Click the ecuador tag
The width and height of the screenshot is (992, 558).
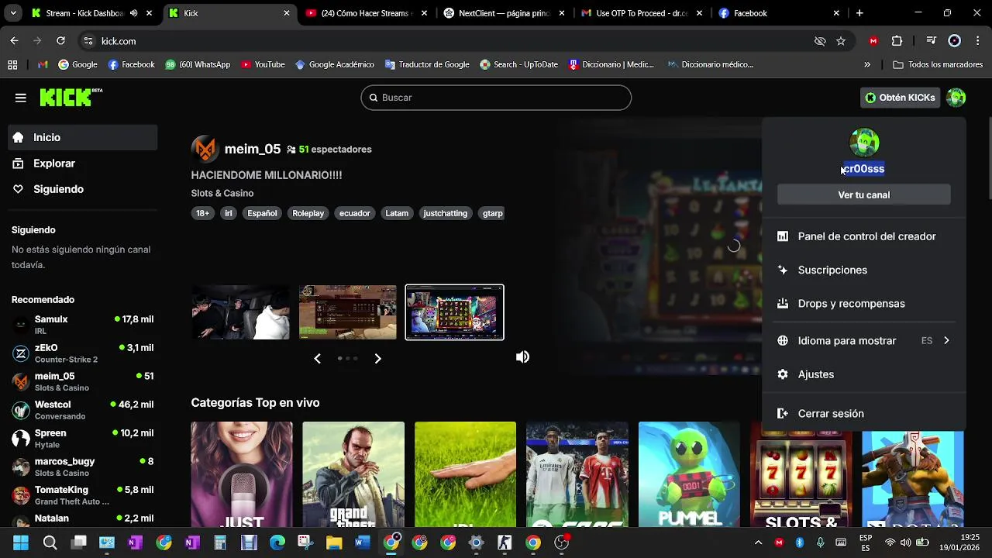(x=354, y=213)
